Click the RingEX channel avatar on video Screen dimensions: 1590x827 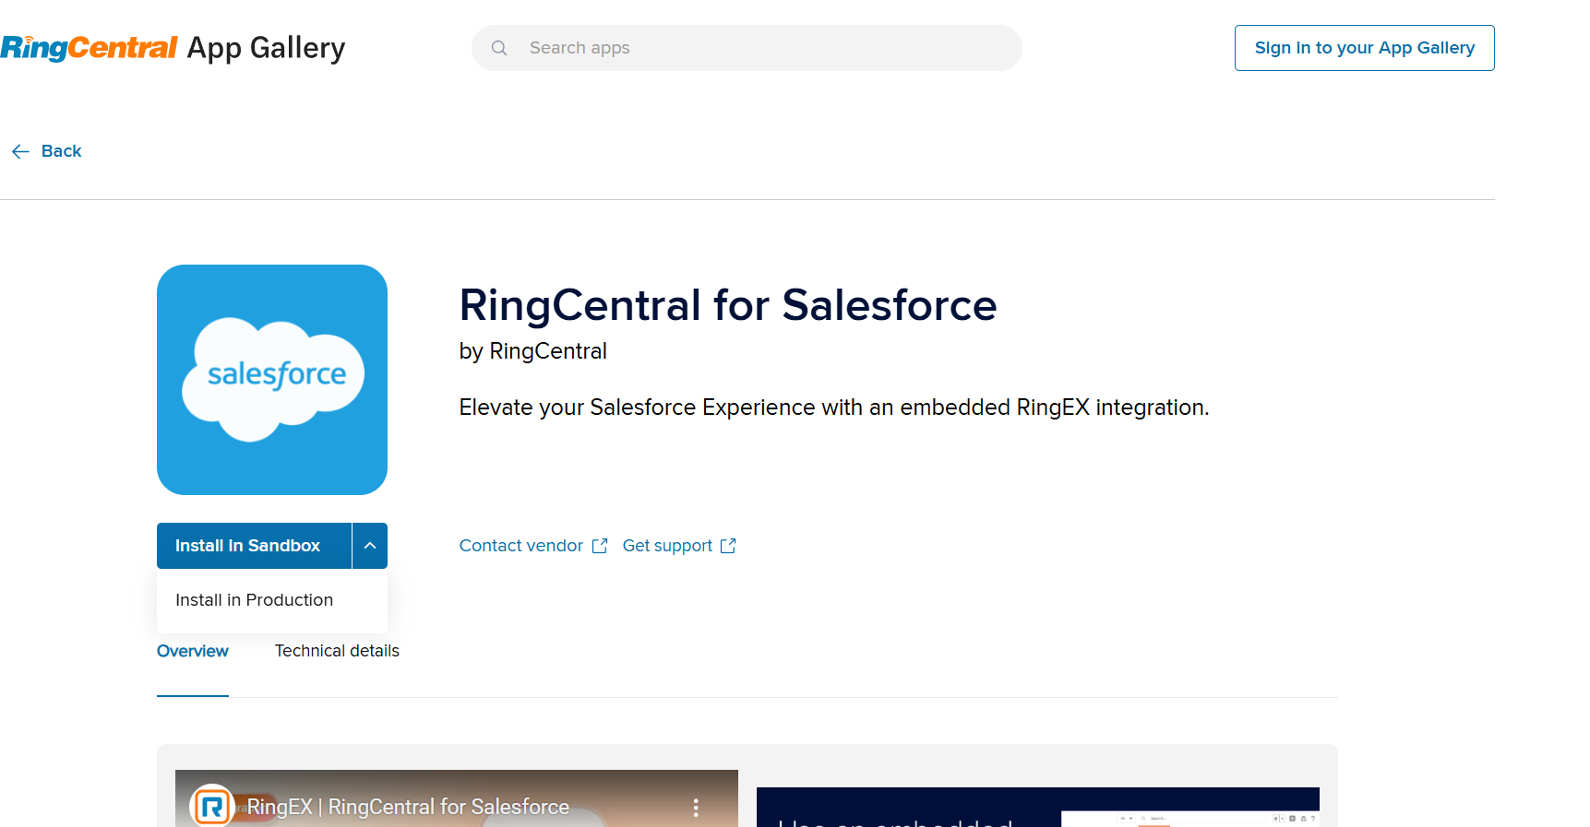[211, 807]
